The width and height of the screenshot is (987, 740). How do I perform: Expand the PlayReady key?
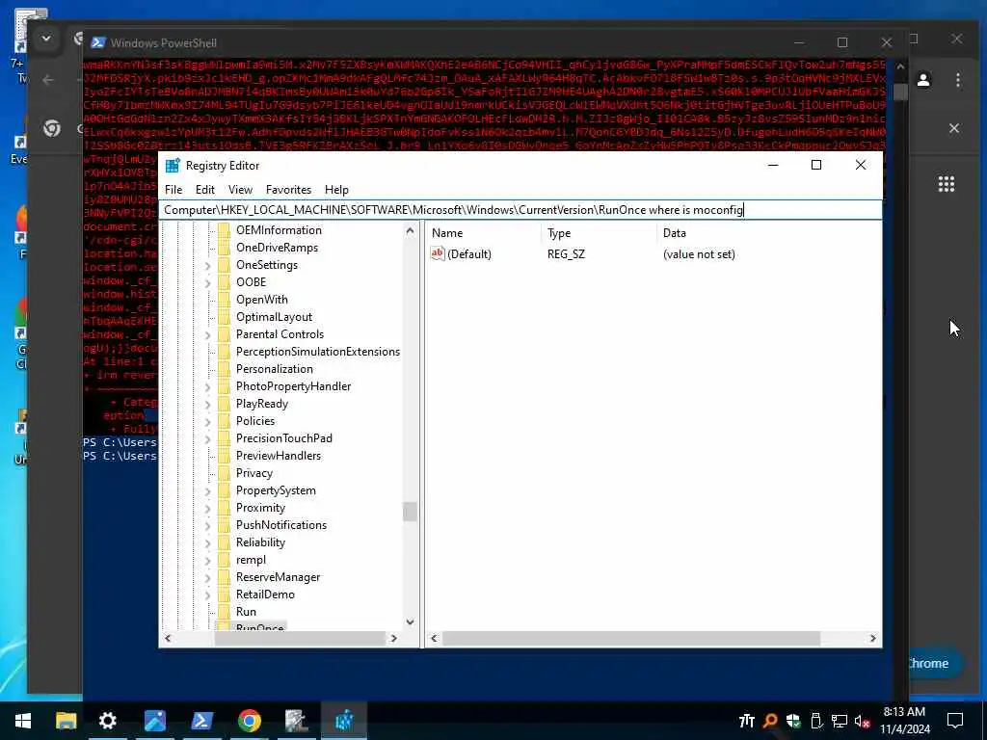pyautogui.click(x=208, y=405)
